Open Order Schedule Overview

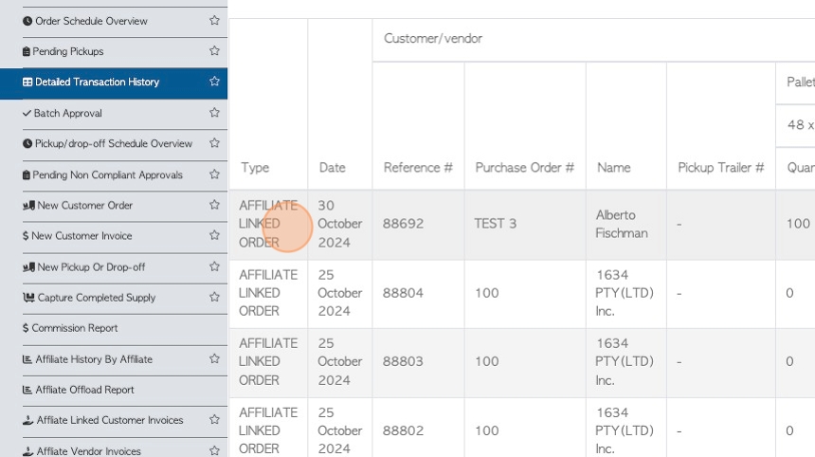pyautogui.click(x=91, y=21)
